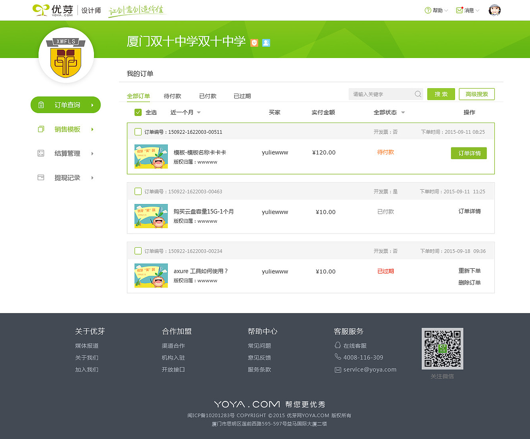Uncheck the 全选 select-all checkbox

coord(138,112)
